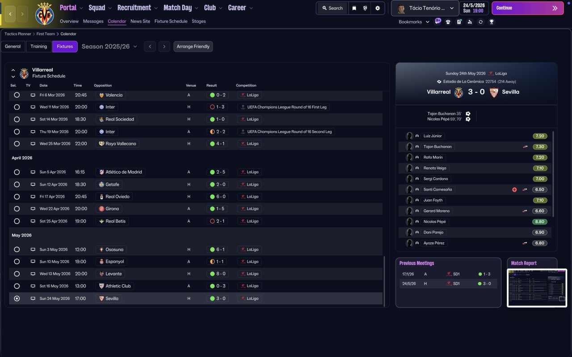The image size is (572, 357).
Task: Go forward with the right navigation arrow
Action: [22, 14]
